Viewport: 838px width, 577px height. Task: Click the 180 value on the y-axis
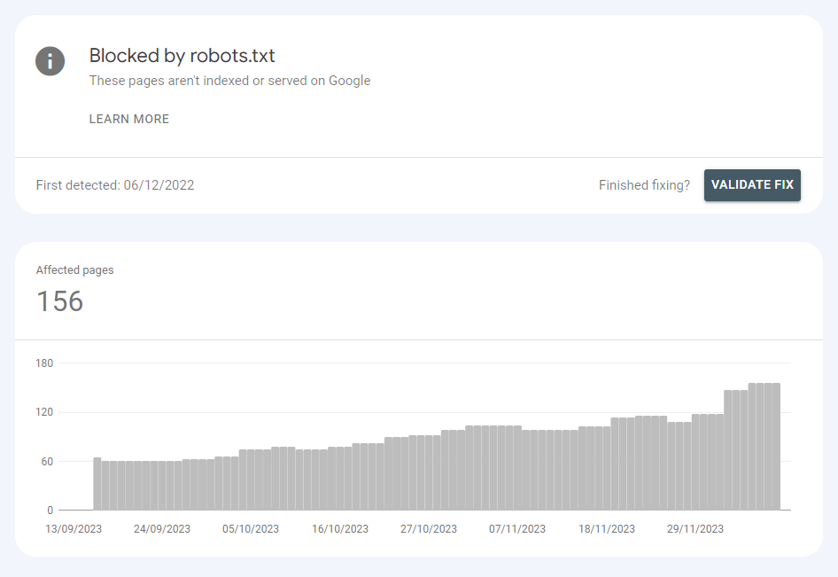pos(45,363)
